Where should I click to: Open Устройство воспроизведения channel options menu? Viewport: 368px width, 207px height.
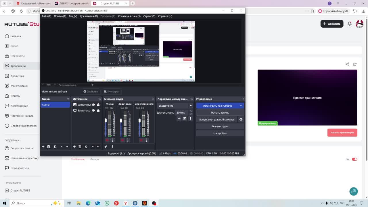[147, 140]
